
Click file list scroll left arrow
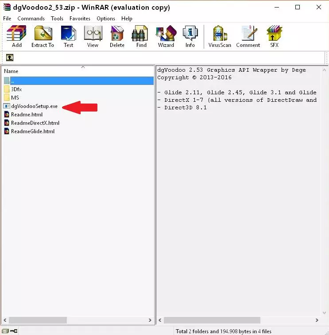click(x=5, y=320)
